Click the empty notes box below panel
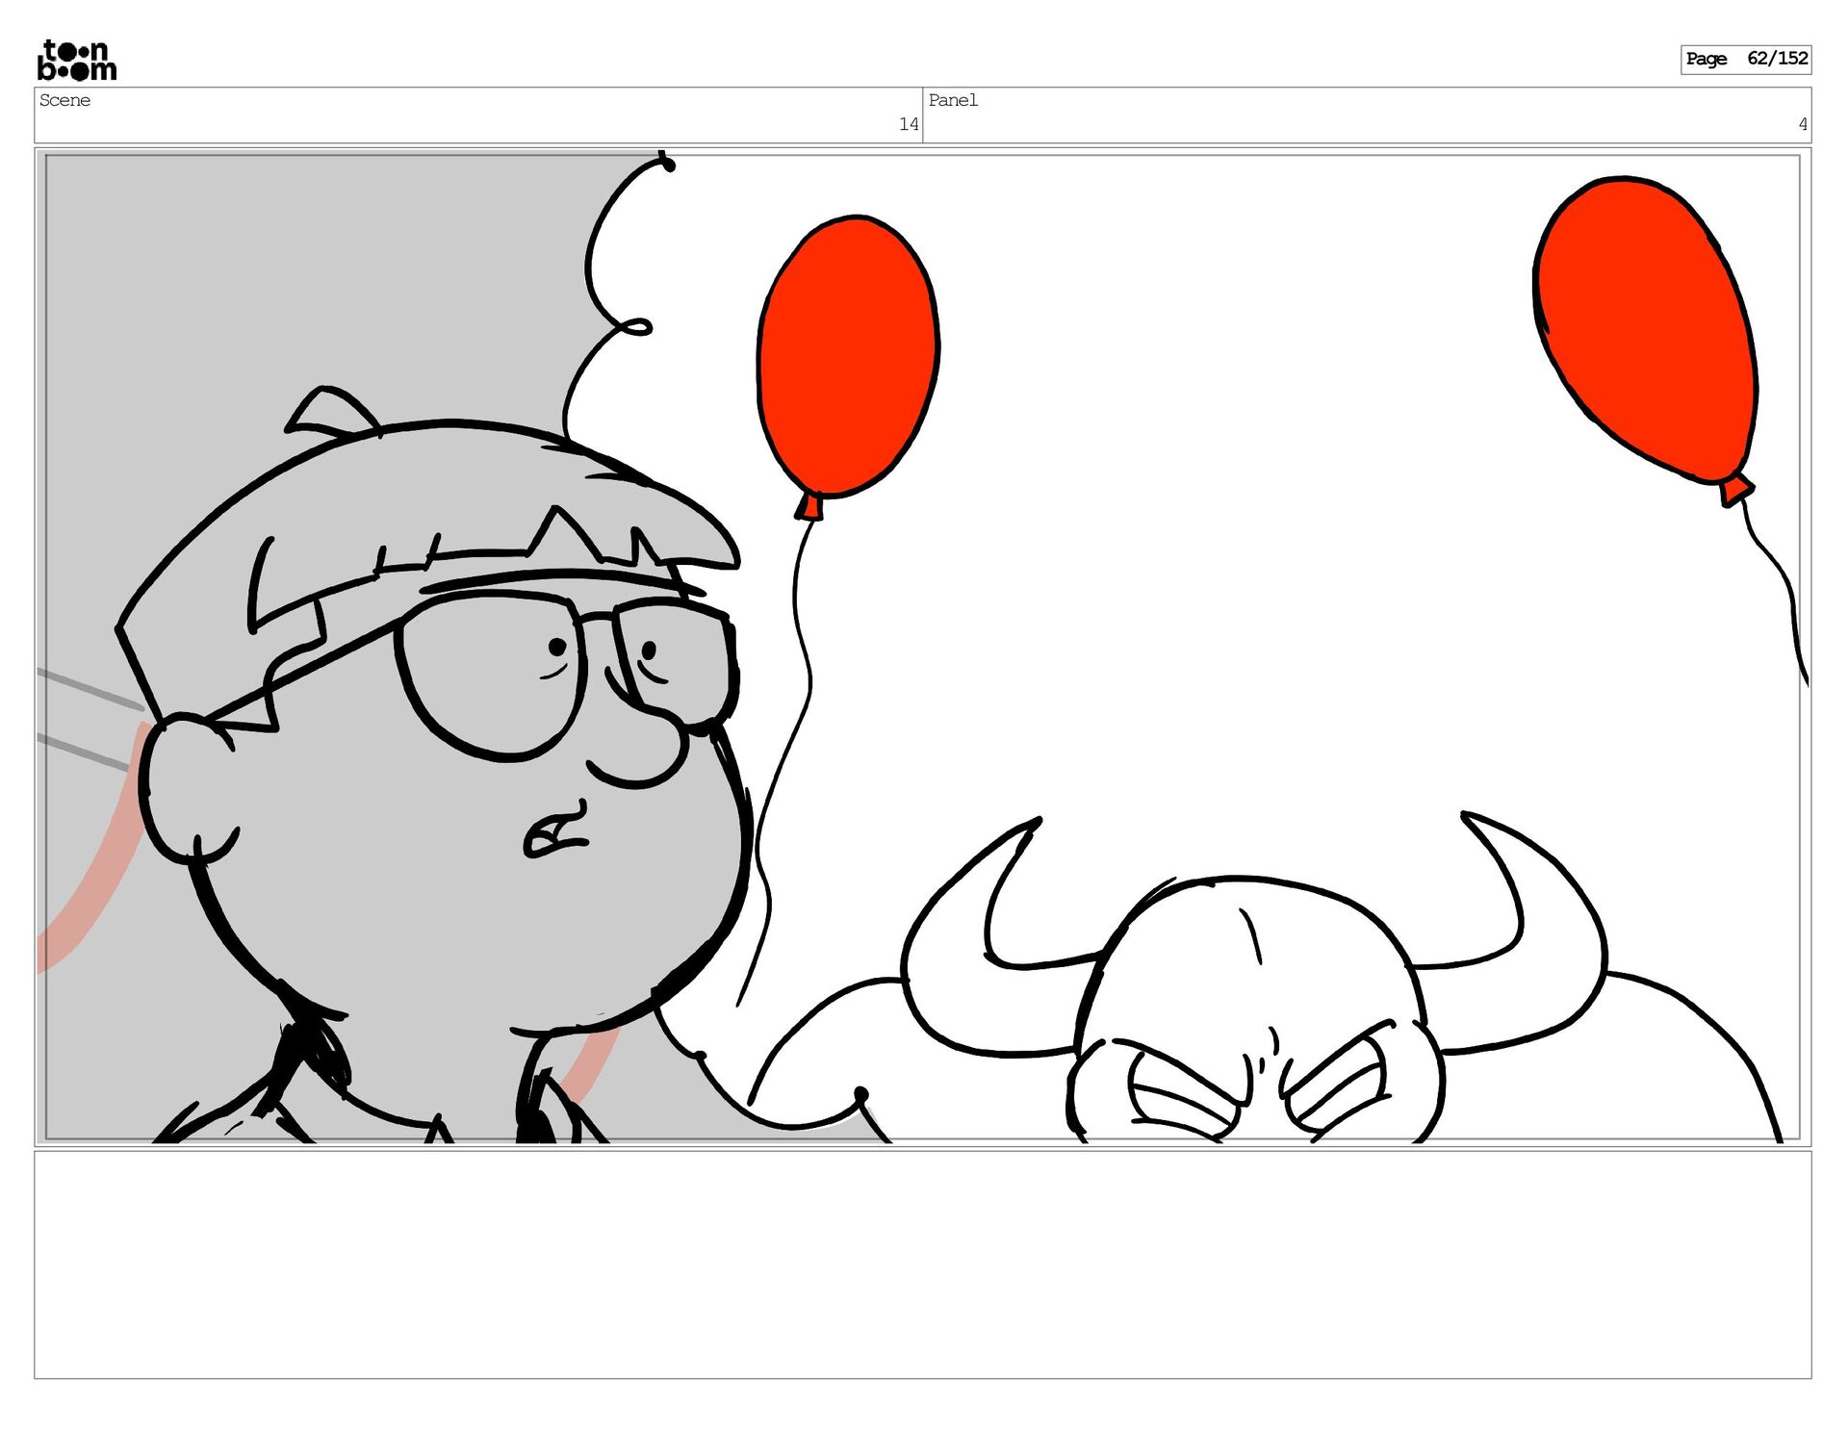The width and height of the screenshot is (1848, 1430). (922, 1264)
